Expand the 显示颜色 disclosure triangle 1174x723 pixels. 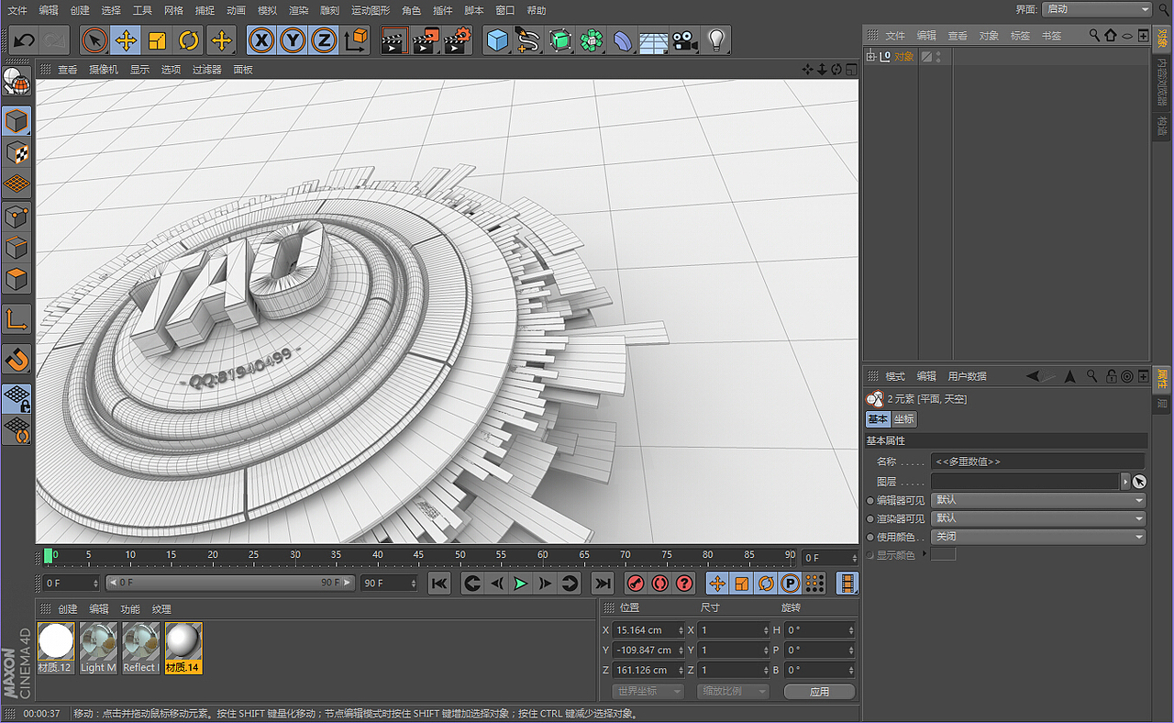(x=924, y=554)
